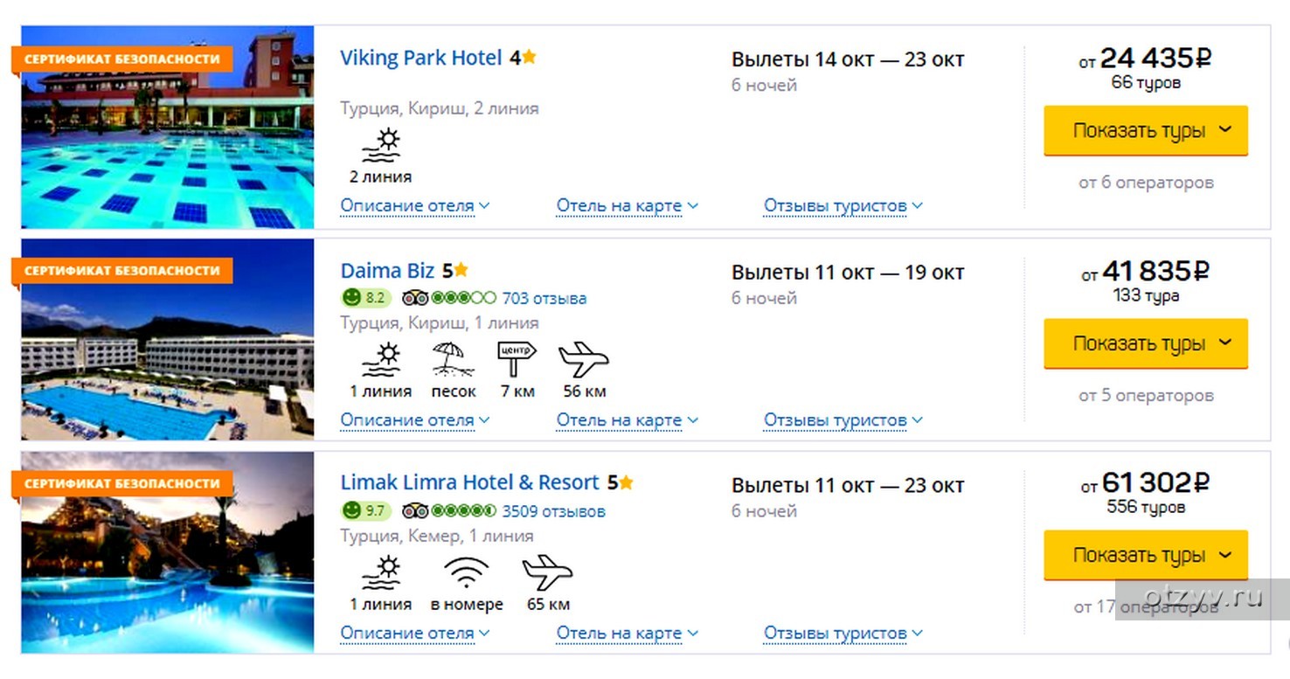Screen dimensions: 1290x679
Task: Click the airport distance plane icon for Daima Biz
Action: pos(583,359)
